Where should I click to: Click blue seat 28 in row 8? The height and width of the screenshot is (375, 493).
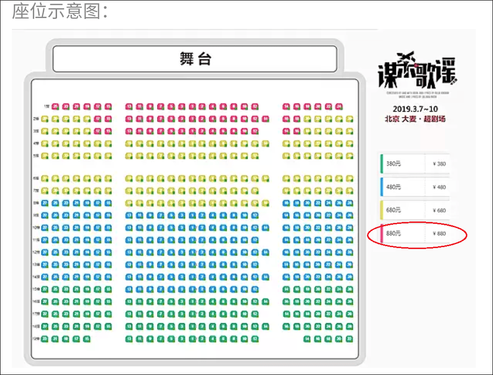click(x=349, y=203)
